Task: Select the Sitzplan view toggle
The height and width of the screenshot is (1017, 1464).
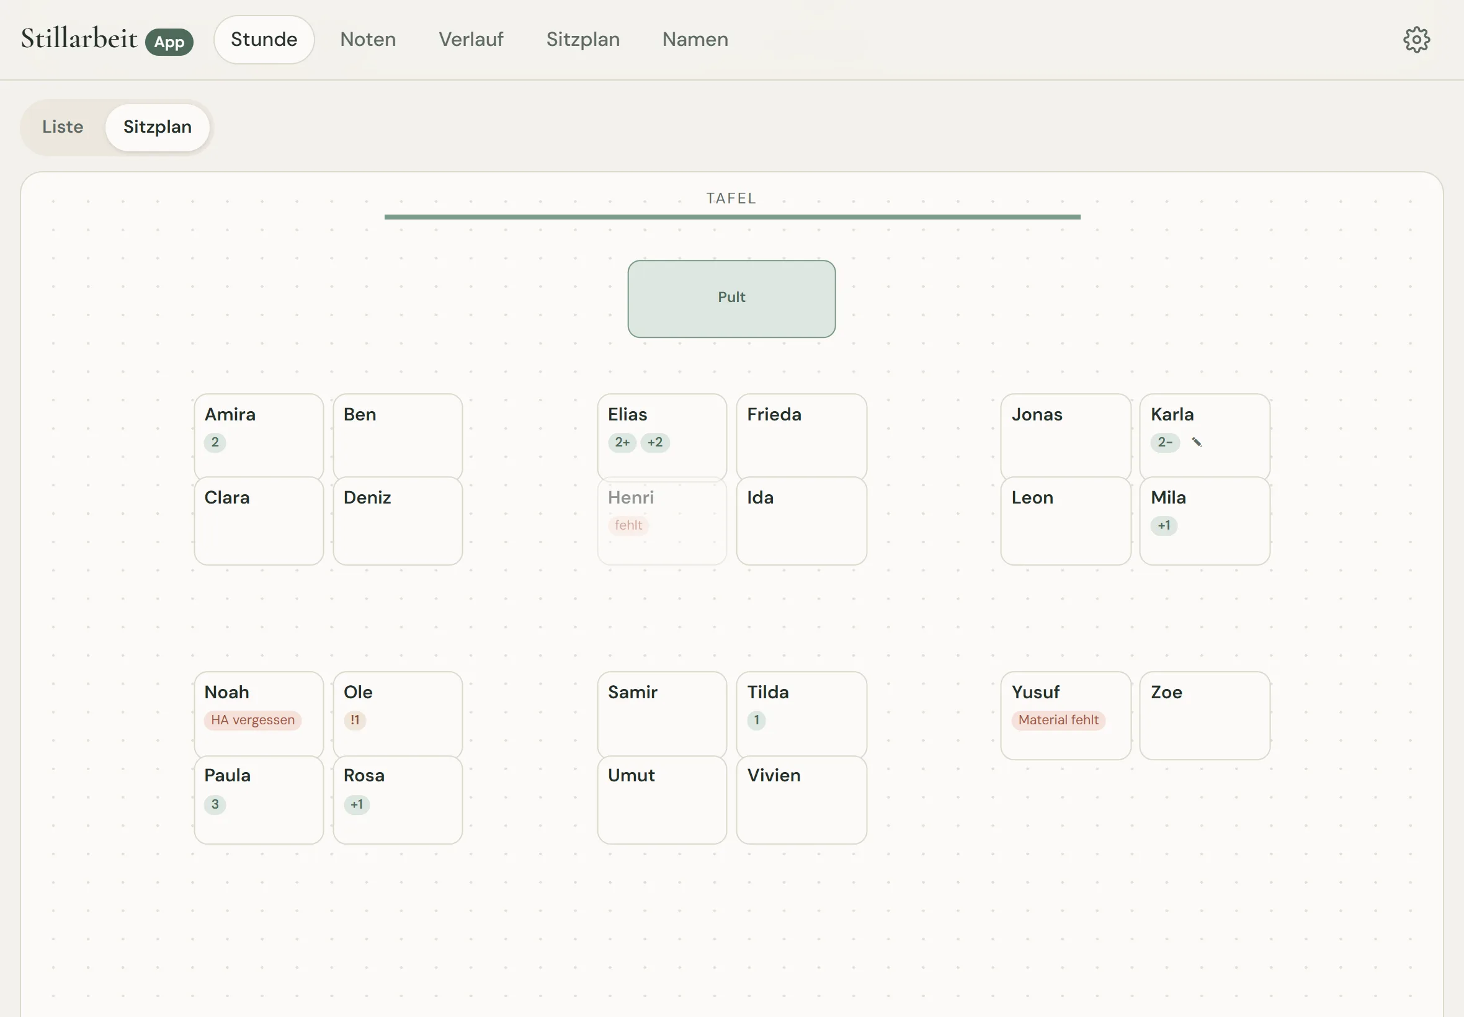Action: pos(158,127)
